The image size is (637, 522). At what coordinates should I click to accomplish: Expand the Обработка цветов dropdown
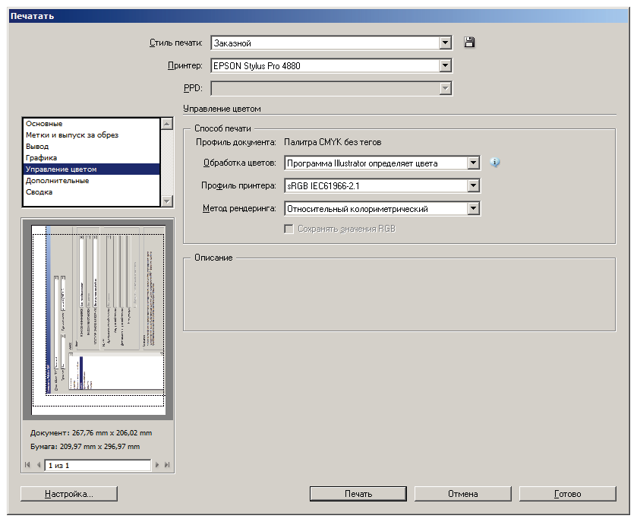click(x=474, y=163)
